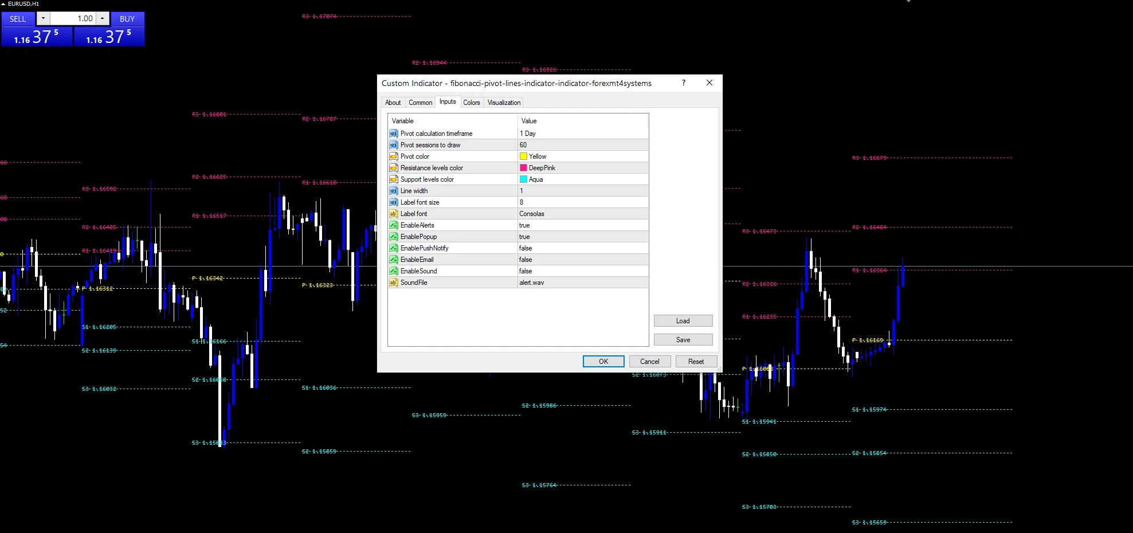Click the EnableAlerts row icon
Viewport: 1133px width, 533px height.
pos(393,225)
